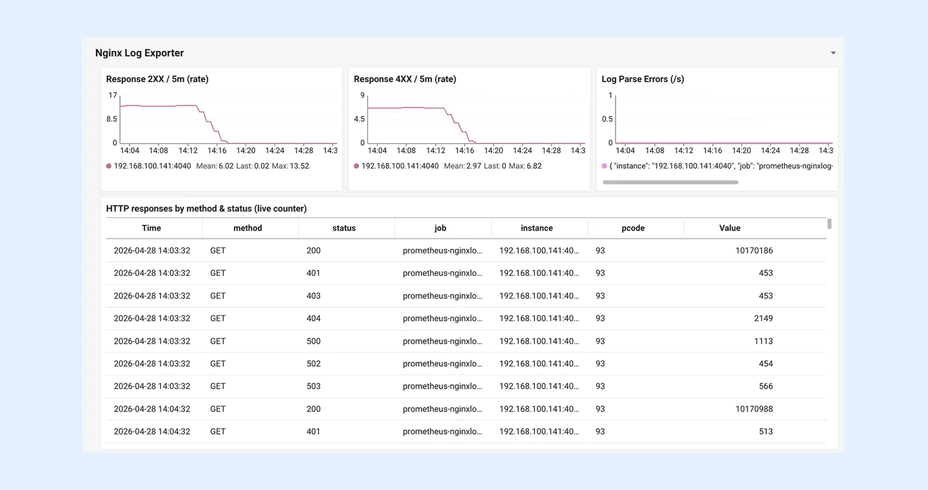The image size is (928, 490).
Task: Select the Value cell 2149
Action: pos(763,318)
